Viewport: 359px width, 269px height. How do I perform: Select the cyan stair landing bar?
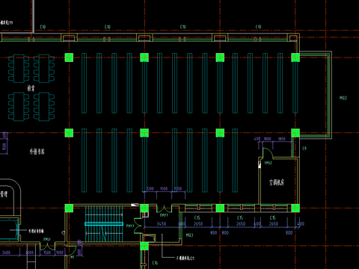(104, 224)
